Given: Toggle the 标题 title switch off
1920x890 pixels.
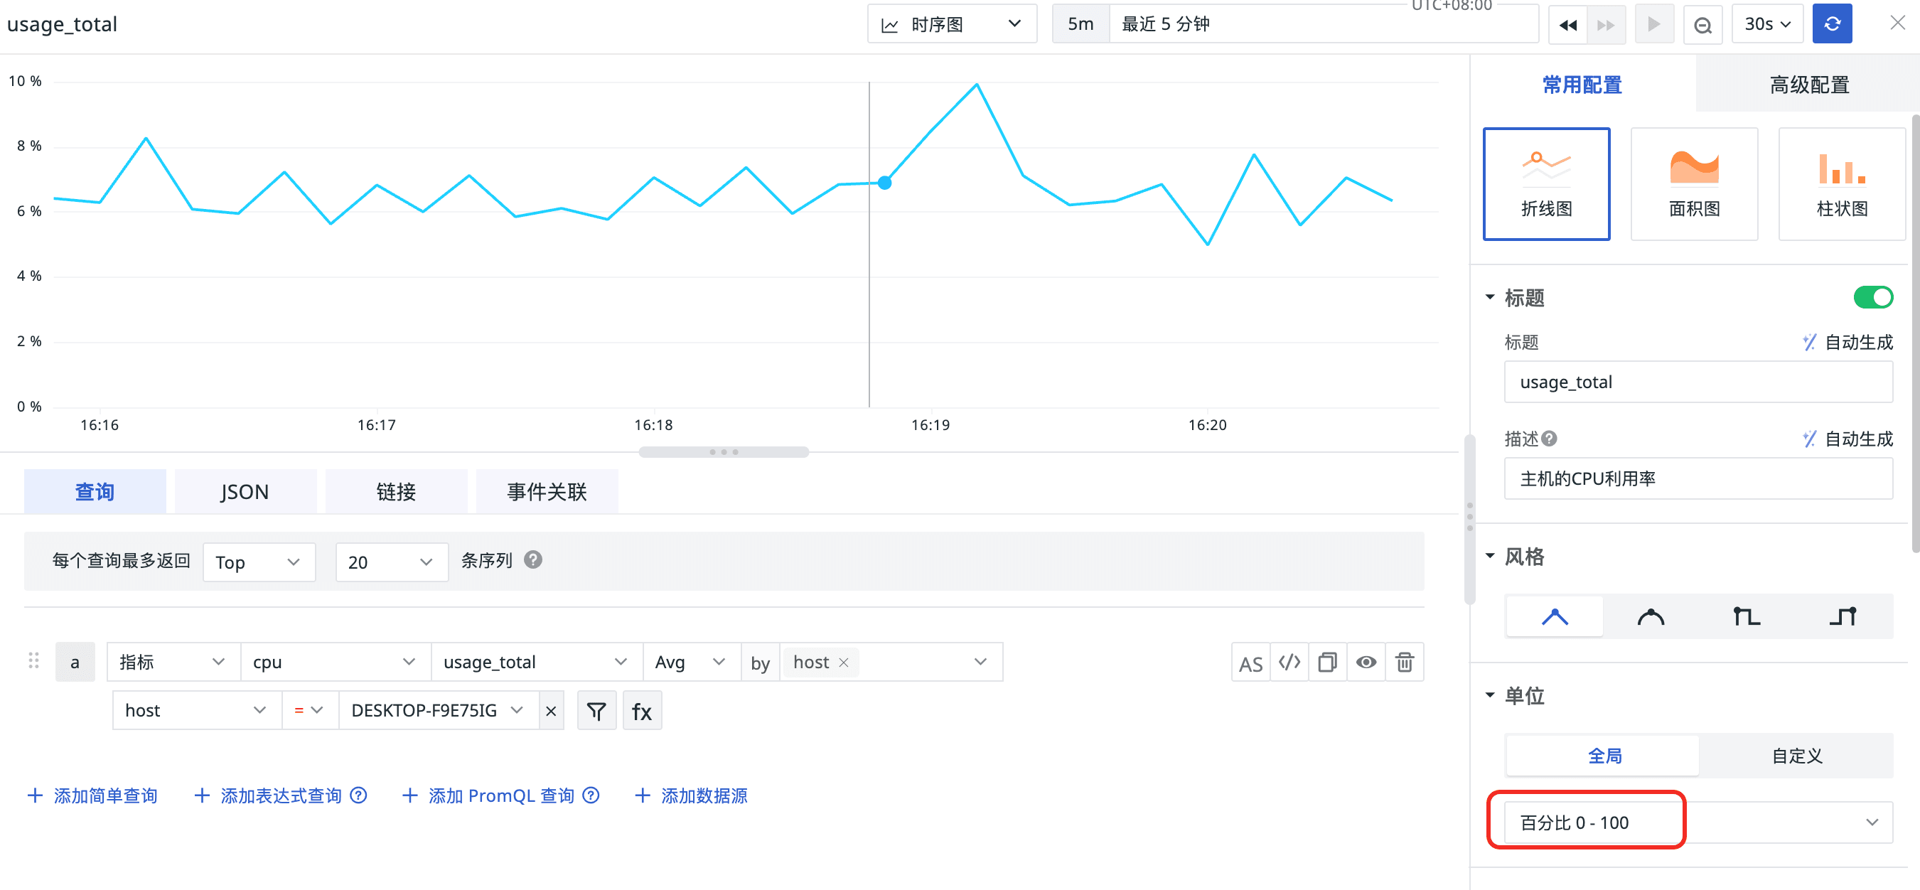Looking at the screenshot, I should (x=1872, y=297).
